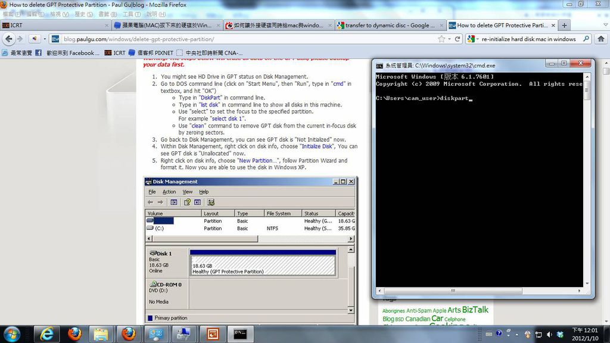Click the Firefox forward arrow button
610x343 pixels.
[20, 39]
